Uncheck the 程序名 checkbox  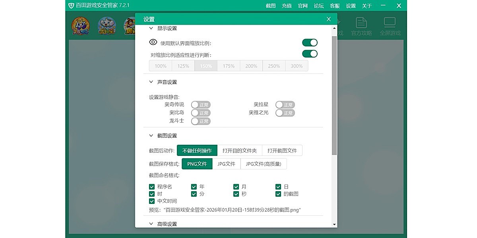(152, 187)
